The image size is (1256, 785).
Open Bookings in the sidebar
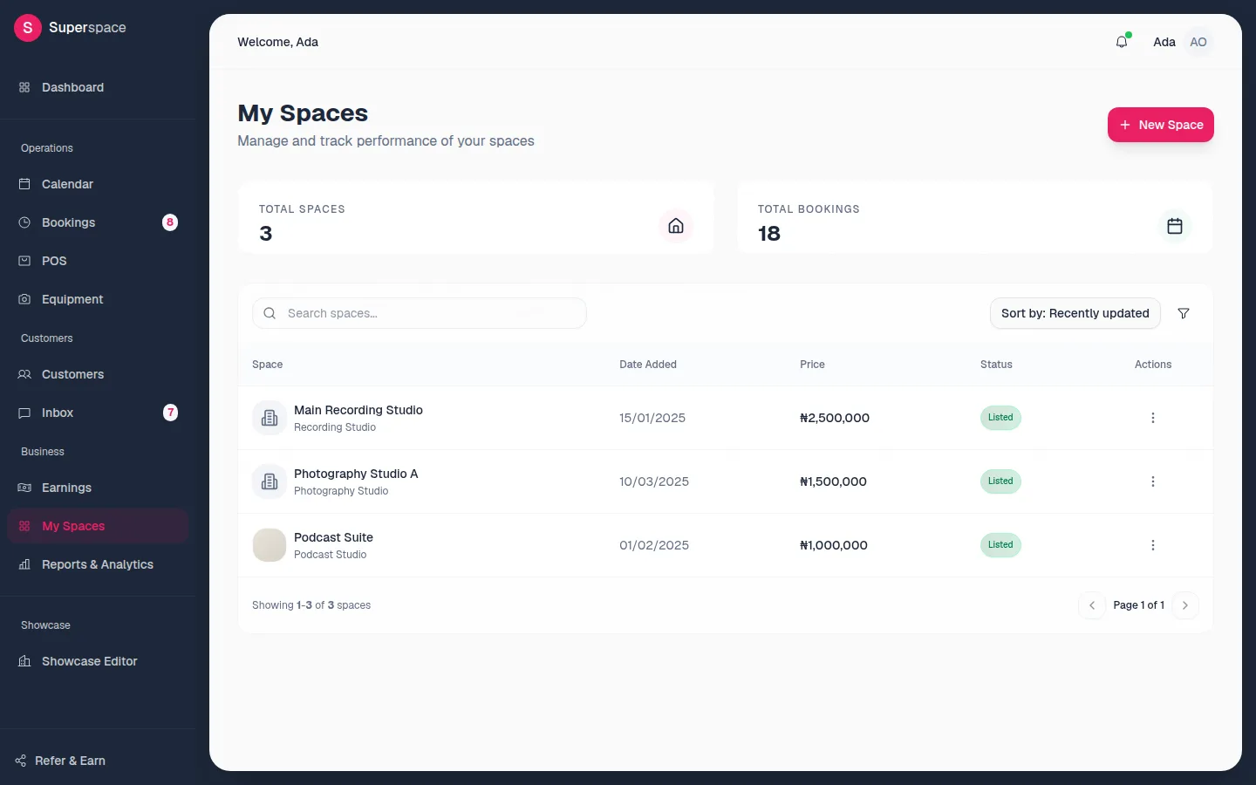(x=98, y=222)
